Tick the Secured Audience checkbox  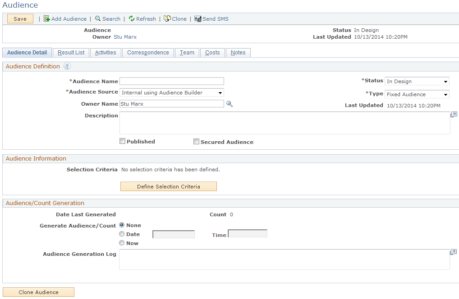coord(196,142)
